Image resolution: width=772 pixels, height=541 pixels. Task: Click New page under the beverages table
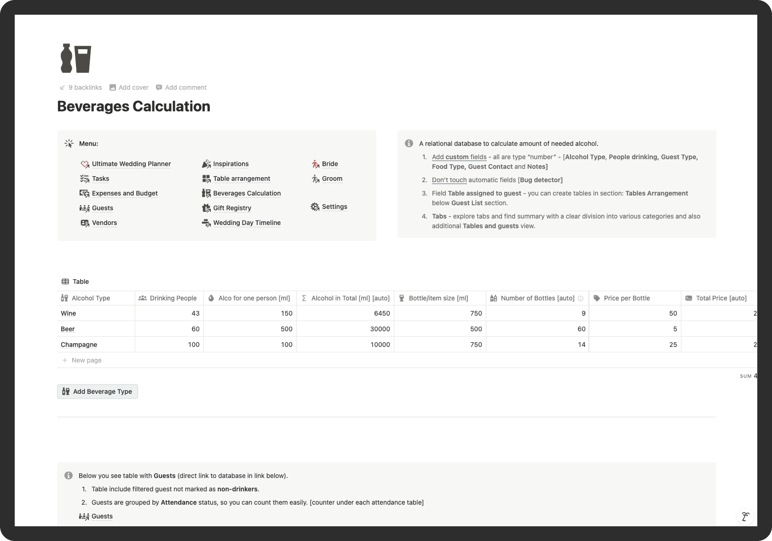[86, 360]
